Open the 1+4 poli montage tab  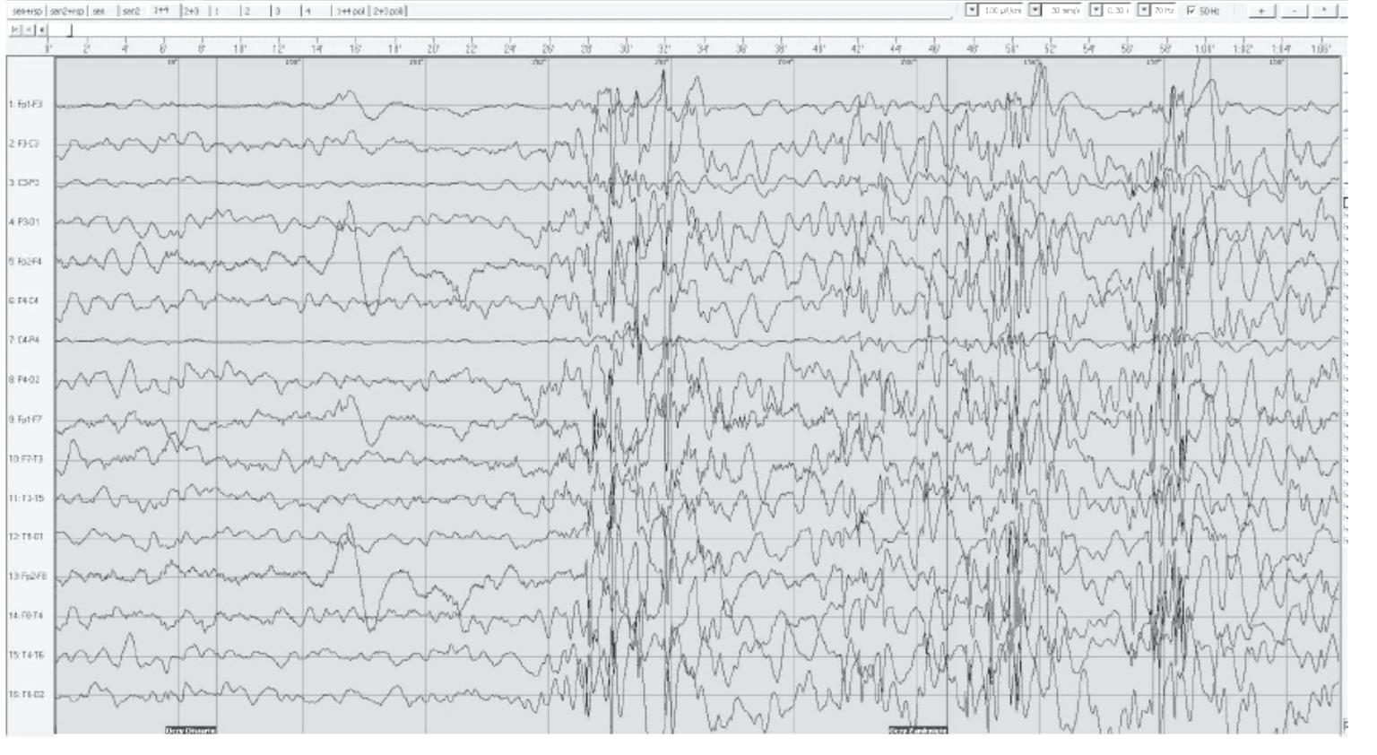(351, 12)
